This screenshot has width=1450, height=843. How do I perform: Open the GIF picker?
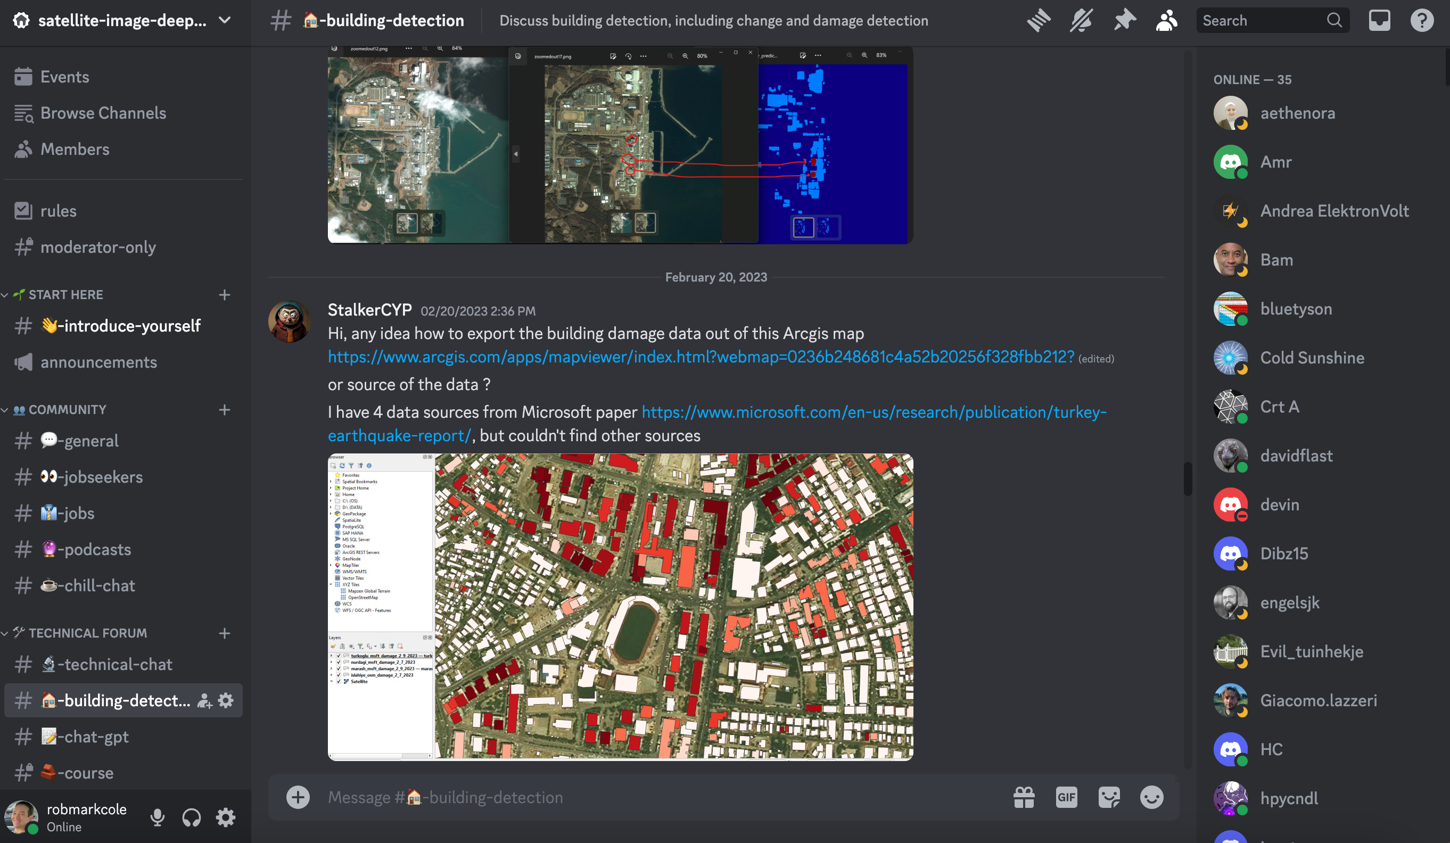click(1066, 798)
